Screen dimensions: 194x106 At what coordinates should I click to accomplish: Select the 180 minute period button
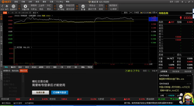(23, 13)
